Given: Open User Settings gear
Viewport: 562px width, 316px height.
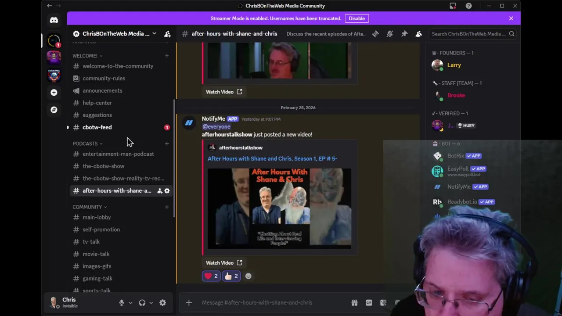Looking at the screenshot, I should click(162, 303).
